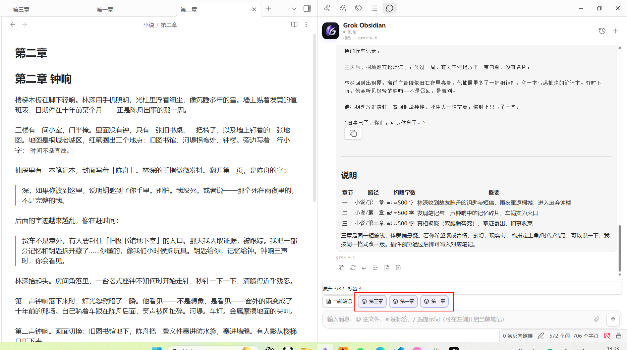The image size is (627, 350).
Task: Copy the code block in chat
Action: pos(353,133)
